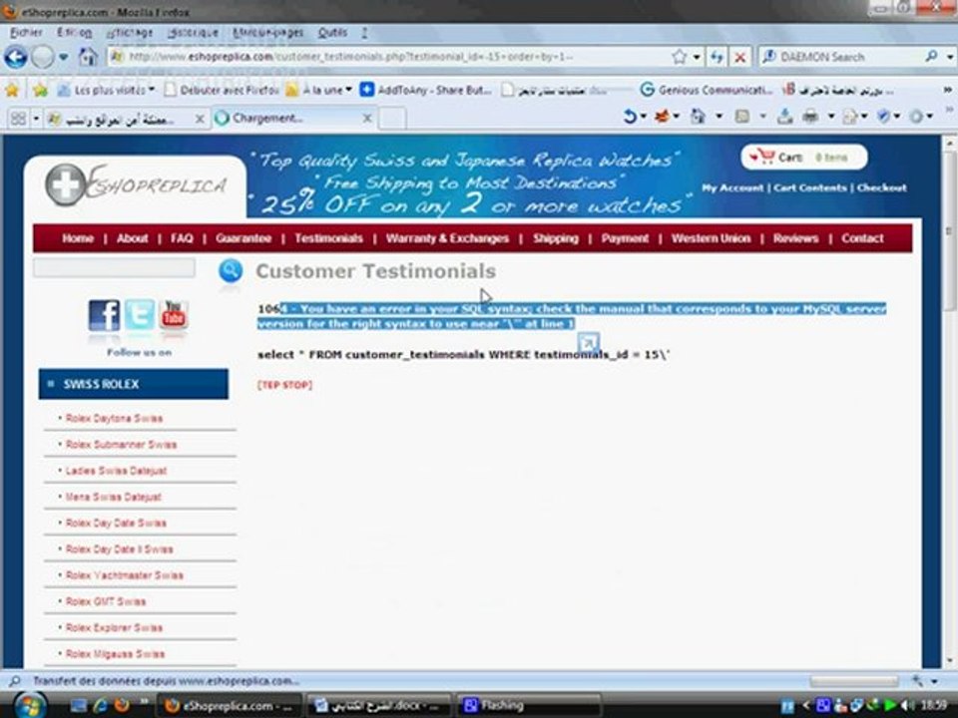The width and height of the screenshot is (958, 718).
Task: Expand the address bar dropdown arrow
Action: tap(697, 58)
